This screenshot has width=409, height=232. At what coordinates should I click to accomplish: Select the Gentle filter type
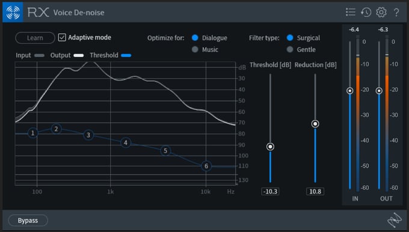(x=290, y=49)
